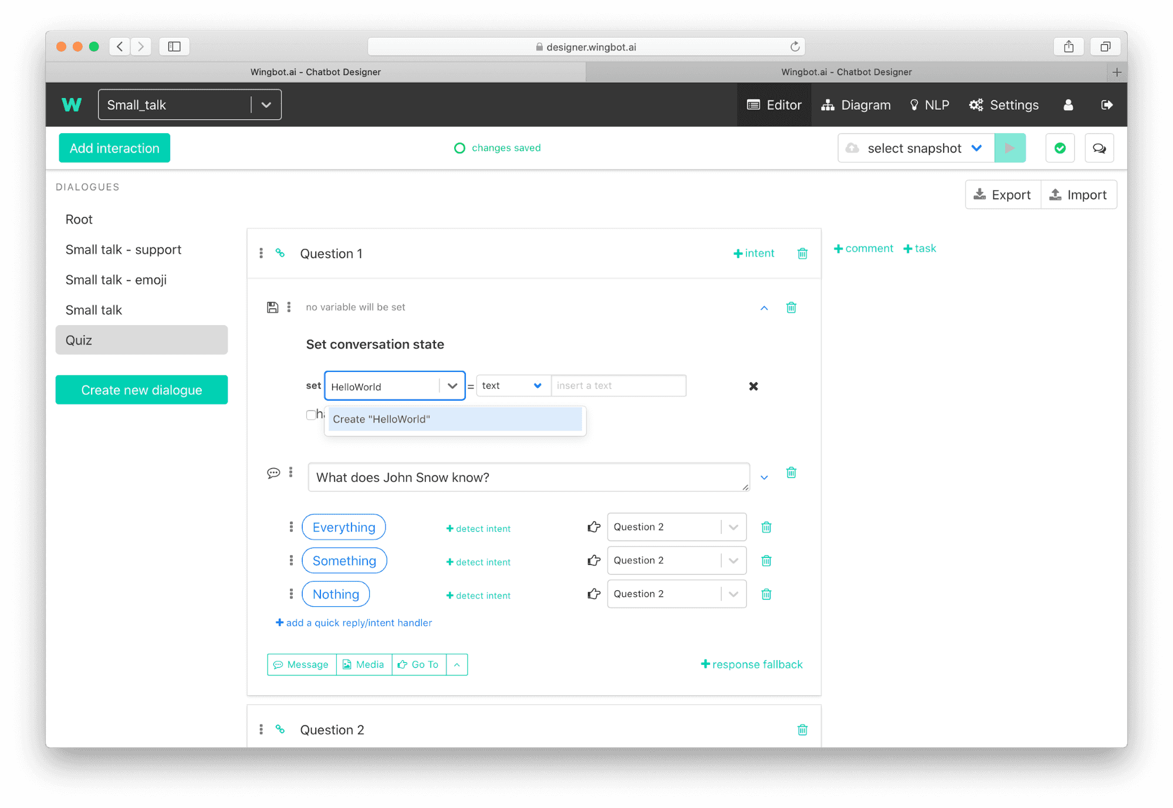The image size is (1173, 808).
Task: Click add a quick reply/intent handler
Action: tap(354, 623)
